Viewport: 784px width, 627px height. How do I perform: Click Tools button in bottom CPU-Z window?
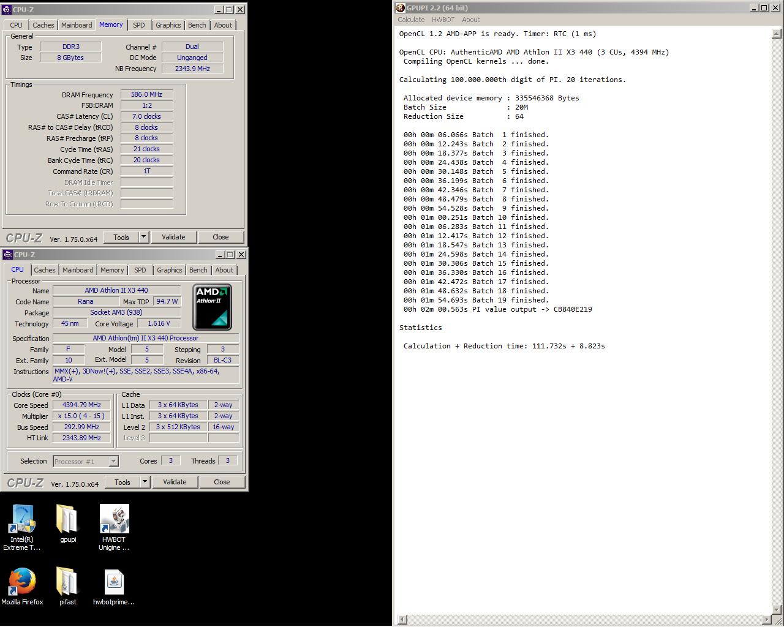click(x=123, y=482)
